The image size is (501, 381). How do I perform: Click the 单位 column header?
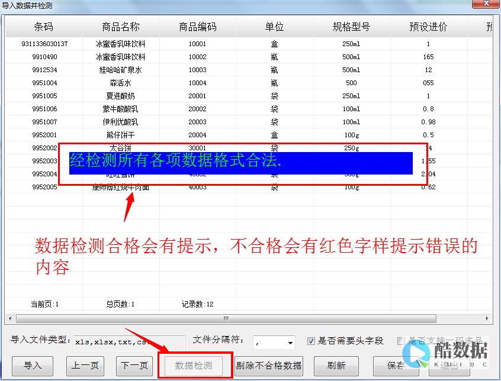(x=275, y=27)
